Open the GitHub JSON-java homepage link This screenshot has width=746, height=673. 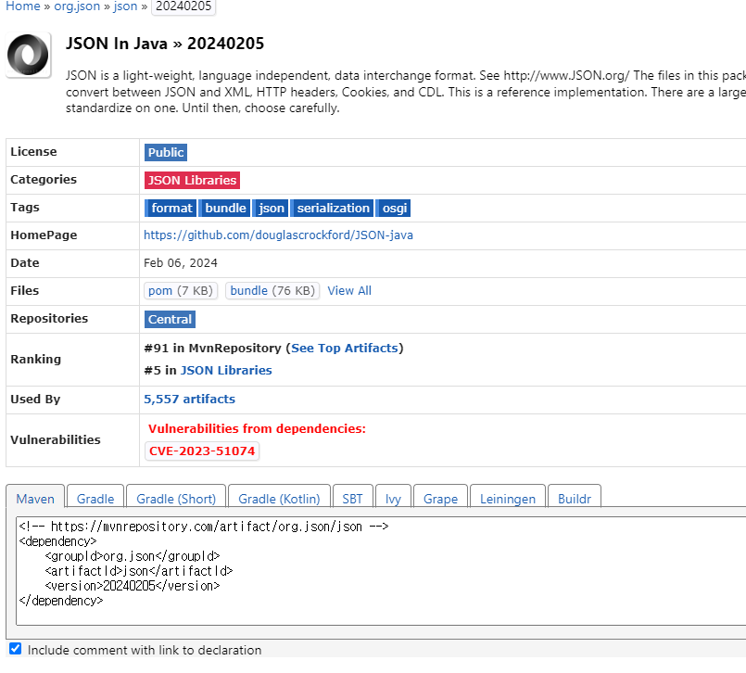(278, 235)
